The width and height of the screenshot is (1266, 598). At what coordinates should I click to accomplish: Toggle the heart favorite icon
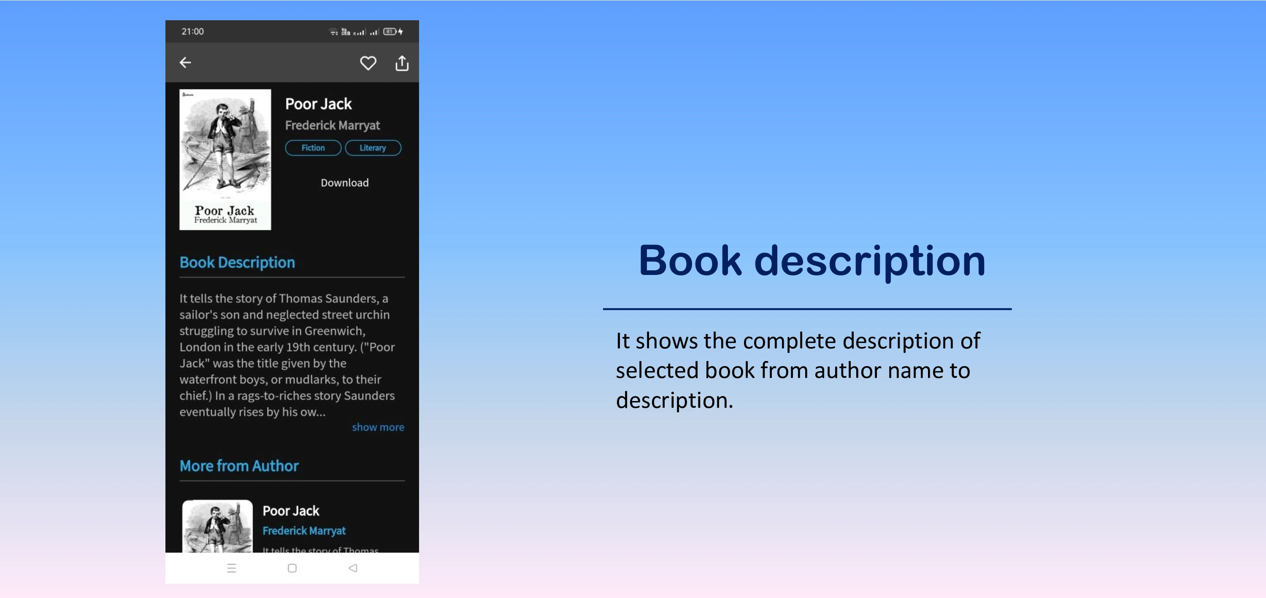point(368,63)
